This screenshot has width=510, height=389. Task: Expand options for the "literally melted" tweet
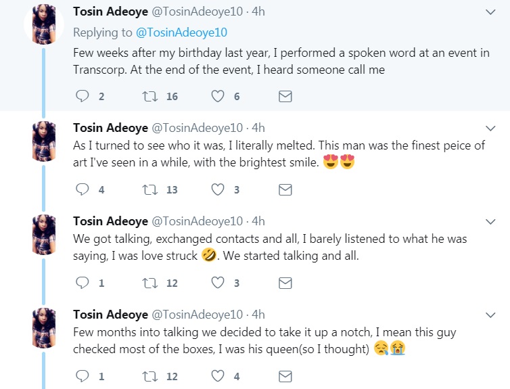pyautogui.click(x=491, y=128)
